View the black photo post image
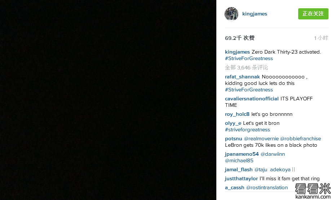The width and height of the screenshot is (331, 200). coord(108,100)
